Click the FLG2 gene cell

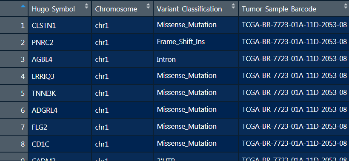pos(60,127)
